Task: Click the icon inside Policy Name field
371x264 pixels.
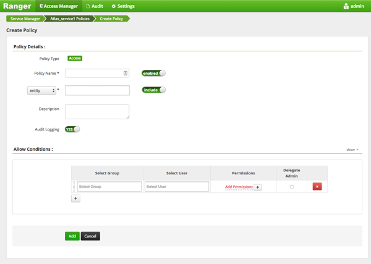Action: click(125, 73)
